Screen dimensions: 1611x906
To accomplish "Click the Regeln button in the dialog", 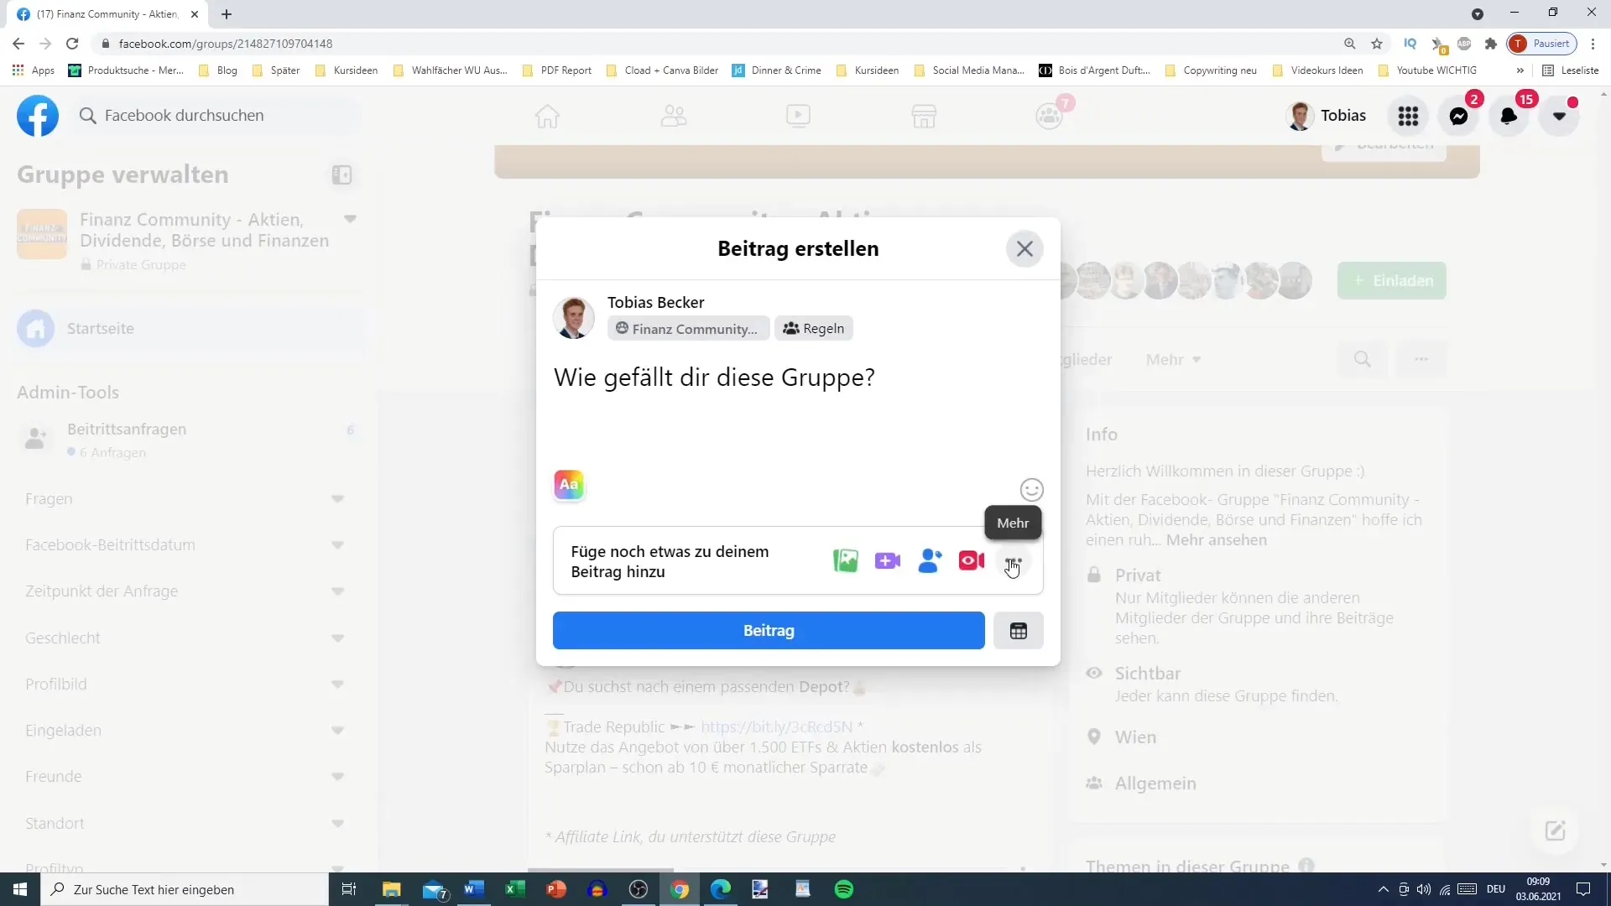I will click(x=814, y=329).
